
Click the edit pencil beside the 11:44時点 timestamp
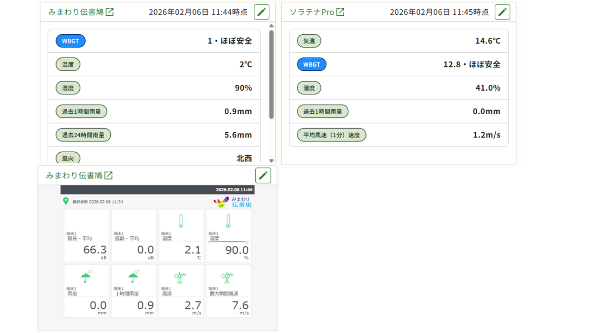261,12
